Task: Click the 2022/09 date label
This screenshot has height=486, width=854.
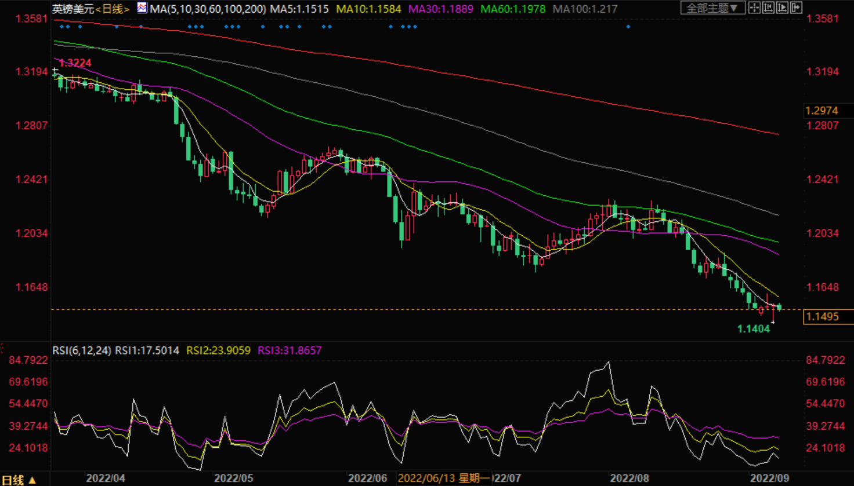Action: pyautogui.click(x=769, y=478)
